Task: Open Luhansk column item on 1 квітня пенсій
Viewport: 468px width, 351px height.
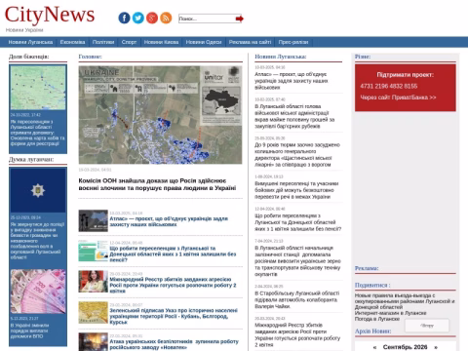Action: 298,222
